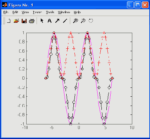The height and width of the screenshot is (139, 150).
Task: Open the View menu
Action: pyautogui.click(x=25, y=12)
